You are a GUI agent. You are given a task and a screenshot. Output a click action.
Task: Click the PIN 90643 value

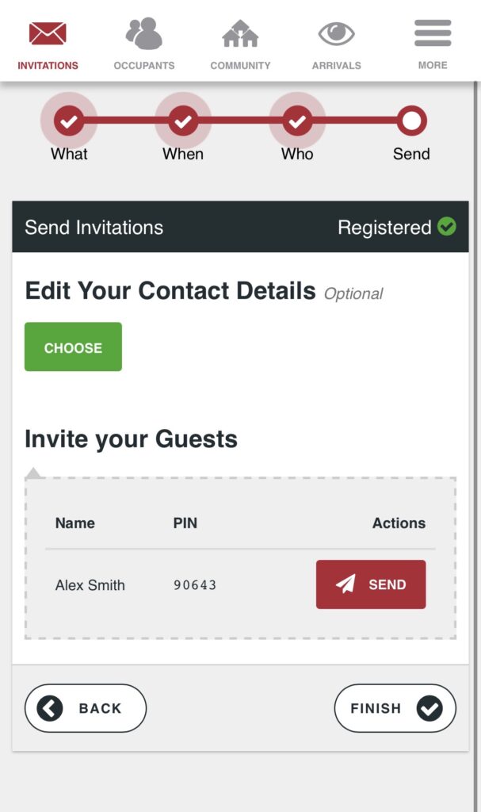point(195,585)
